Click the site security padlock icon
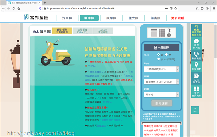The image size is (217, 137). point(45,8)
